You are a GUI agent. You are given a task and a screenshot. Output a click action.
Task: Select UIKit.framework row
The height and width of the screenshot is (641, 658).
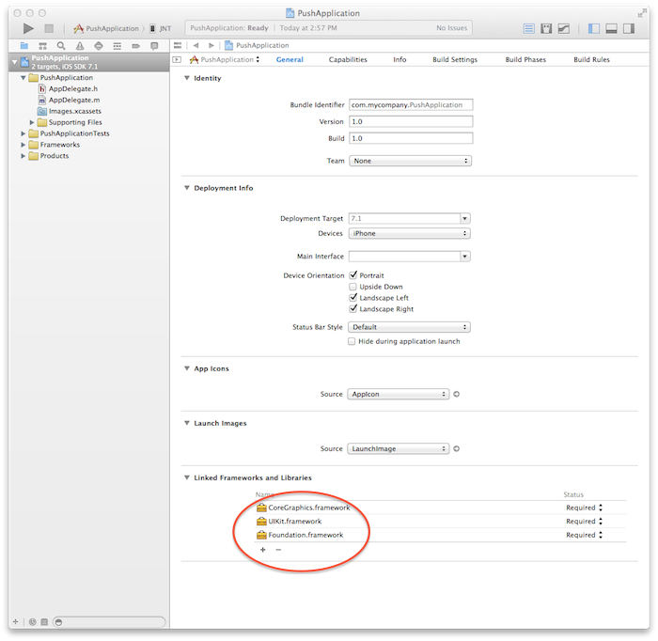click(x=441, y=521)
